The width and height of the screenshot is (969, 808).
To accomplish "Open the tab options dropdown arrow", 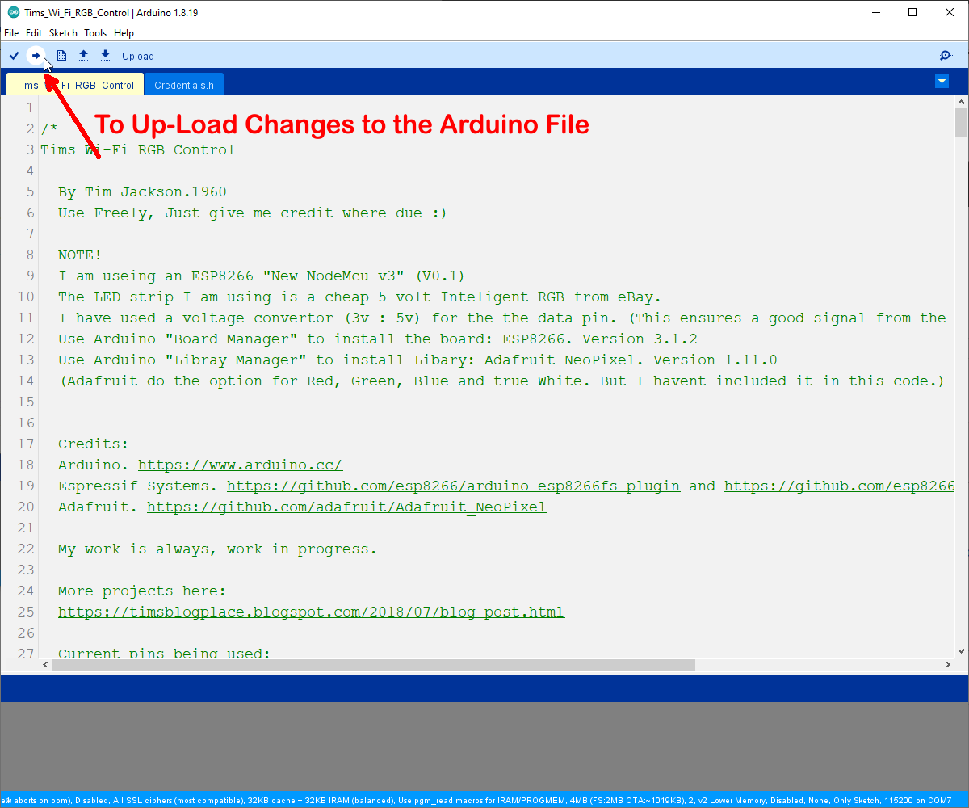I will click(942, 82).
